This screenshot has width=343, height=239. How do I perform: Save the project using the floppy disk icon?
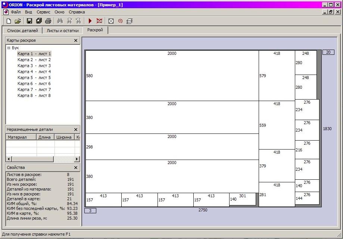tap(29, 21)
